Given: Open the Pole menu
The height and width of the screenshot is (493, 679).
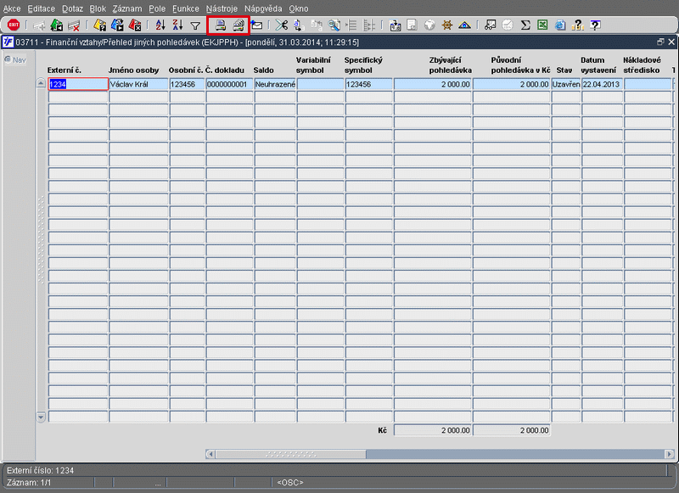Looking at the screenshot, I should pyautogui.click(x=157, y=8).
